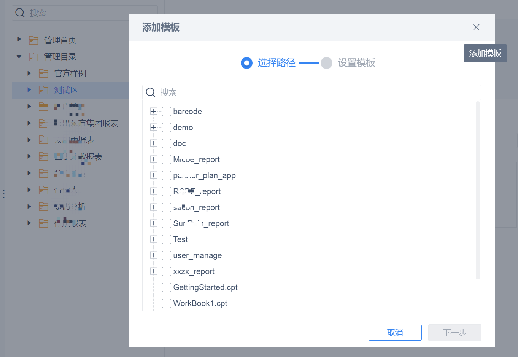The width and height of the screenshot is (518, 357).
Task: Select the WorkBook1.cpt checkbox
Action: point(166,303)
